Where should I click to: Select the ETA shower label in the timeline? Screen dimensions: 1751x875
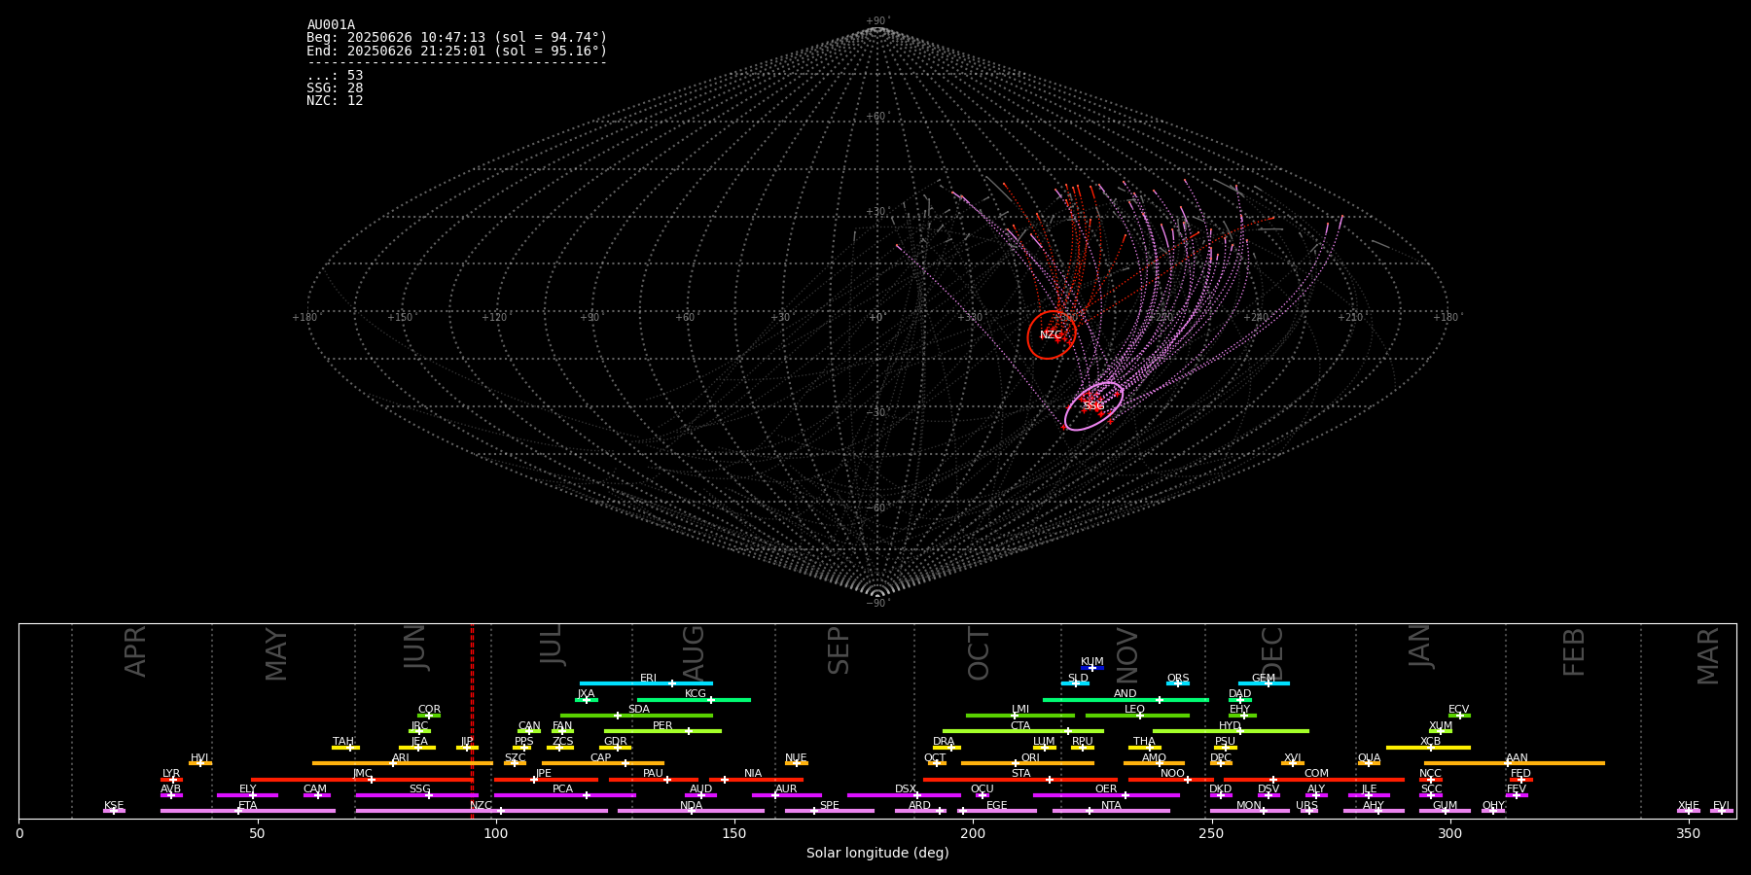[248, 806]
